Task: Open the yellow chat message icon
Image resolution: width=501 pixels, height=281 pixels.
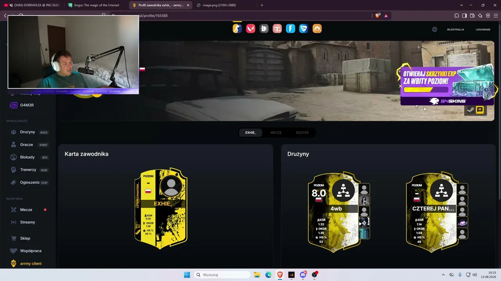Action: pos(480,110)
